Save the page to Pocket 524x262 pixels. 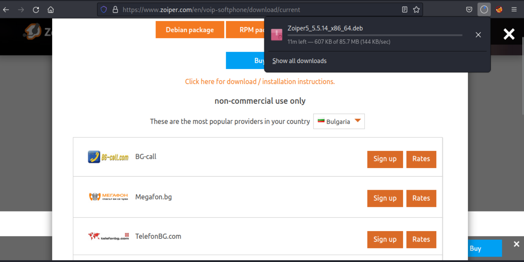pos(469,10)
